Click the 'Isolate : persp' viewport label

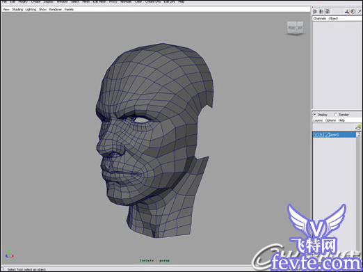point(154,260)
